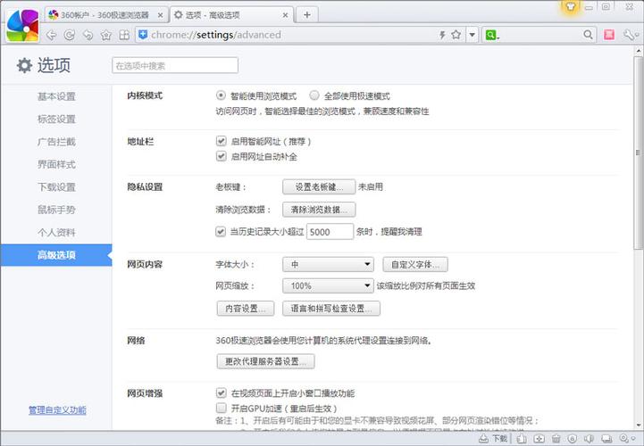Switch to the 选项 - 高级选项 tab
Image resolution: width=644 pixels, height=446 pixels.
pyautogui.click(x=232, y=15)
